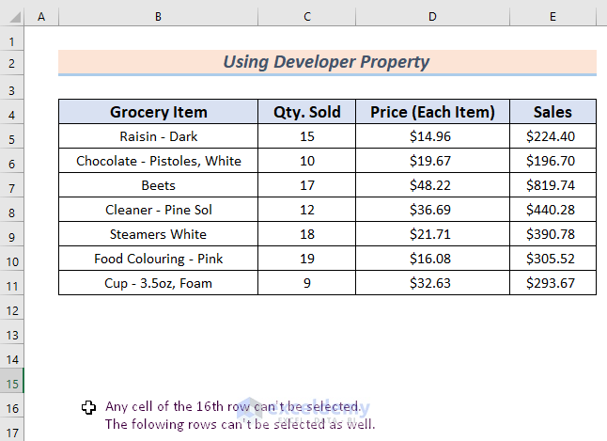Select column B header
The width and height of the screenshot is (607, 441).
(x=158, y=19)
